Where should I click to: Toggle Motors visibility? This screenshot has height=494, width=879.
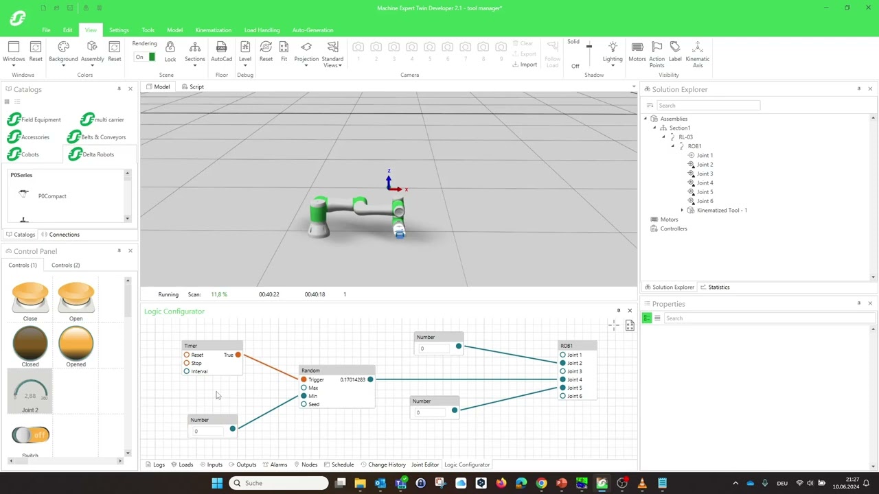637,51
